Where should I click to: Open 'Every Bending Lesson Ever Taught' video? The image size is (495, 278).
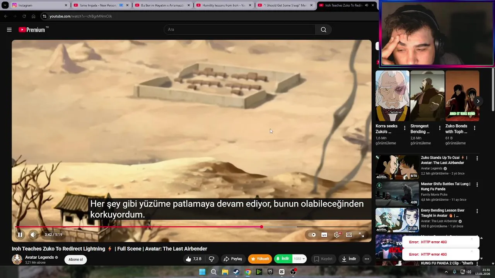tap(397, 220)
